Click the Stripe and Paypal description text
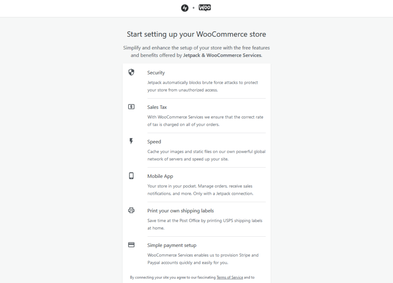 point(203,259)
